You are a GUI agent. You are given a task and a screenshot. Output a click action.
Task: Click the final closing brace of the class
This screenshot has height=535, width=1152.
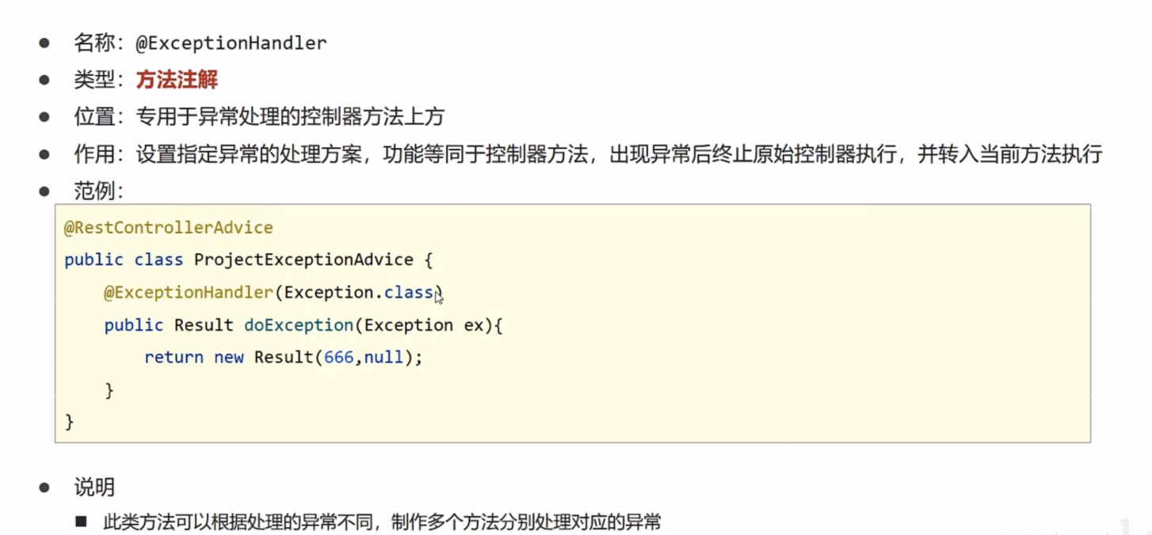pyautogui.click(x=69, y=422)
